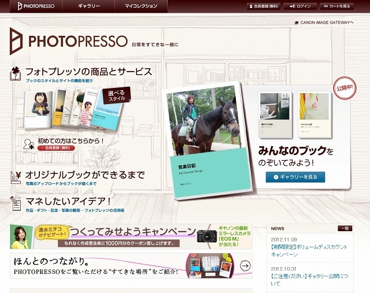Click the clover book icon beside 商品とサービス
The height and width of the screenshot is (293, 370).
coord(16,73)
